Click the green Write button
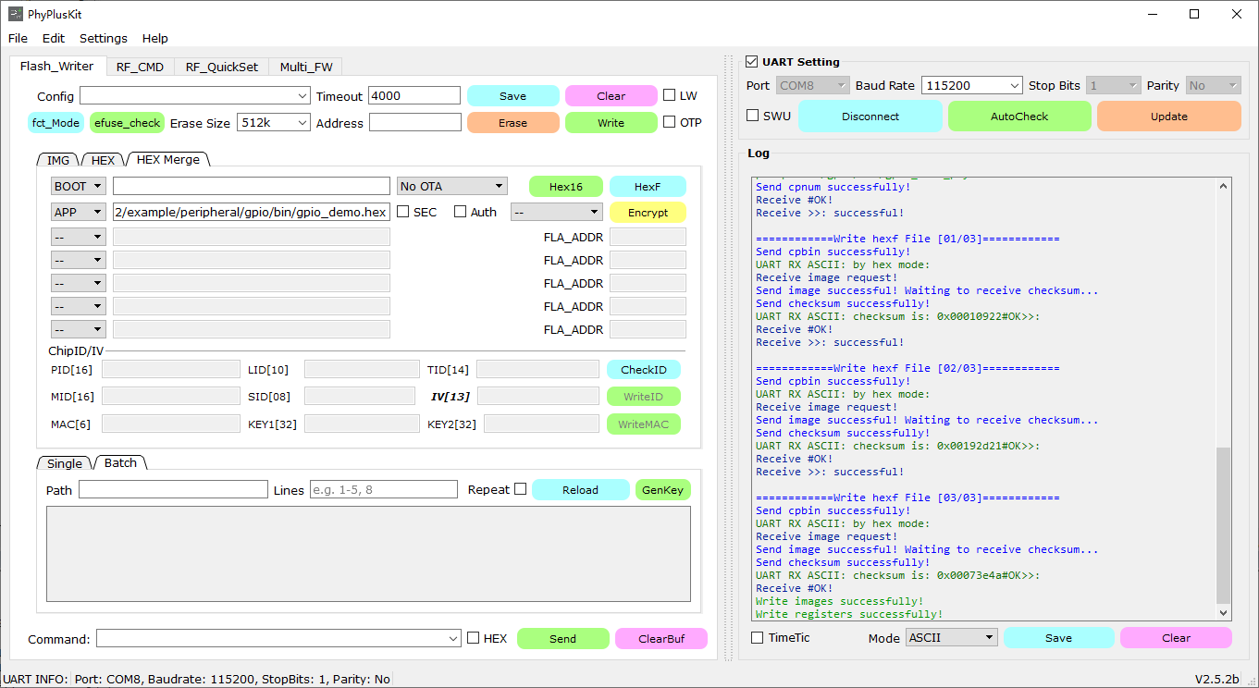The height and width of the screenshot is (688, 1259). (x=611, y=123)
